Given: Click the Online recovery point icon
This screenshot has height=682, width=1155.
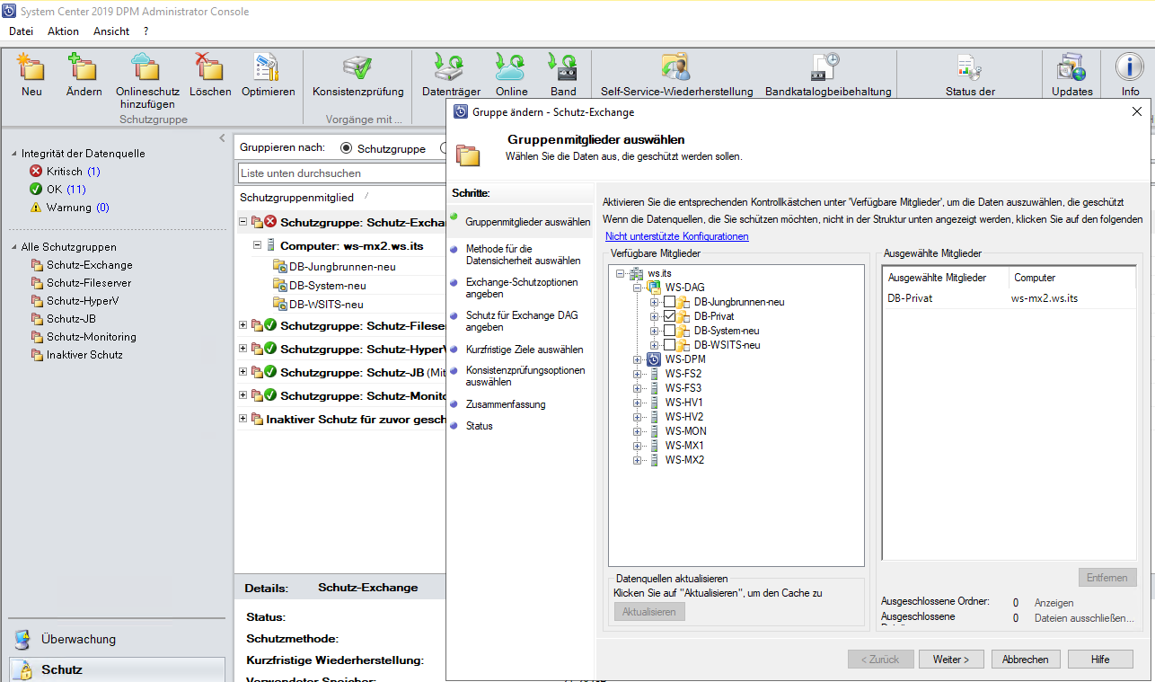Looking at the screenshot, I should point(510,66).
